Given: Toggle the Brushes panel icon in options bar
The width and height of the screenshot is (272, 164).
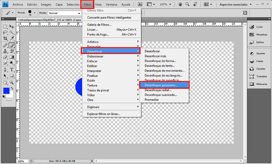Looking at the screenshot, I should point(245,13).
